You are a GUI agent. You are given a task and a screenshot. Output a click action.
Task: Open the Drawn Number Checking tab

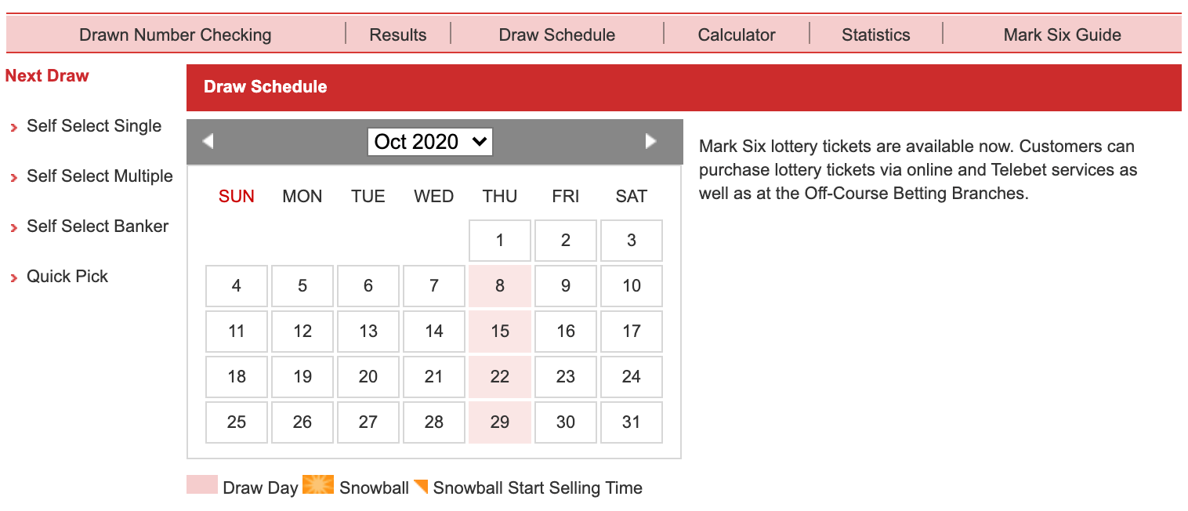tap(176, 35)
